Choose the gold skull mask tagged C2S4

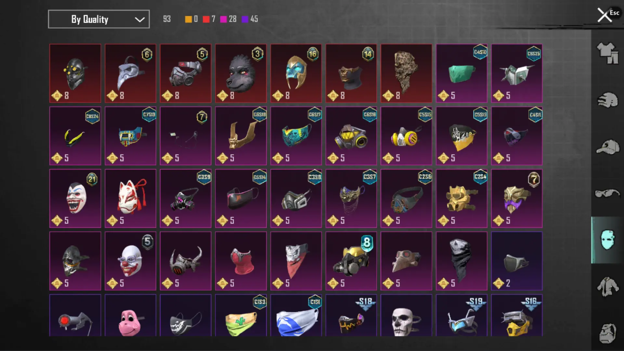pyautogui.click(x=461, y=198)
